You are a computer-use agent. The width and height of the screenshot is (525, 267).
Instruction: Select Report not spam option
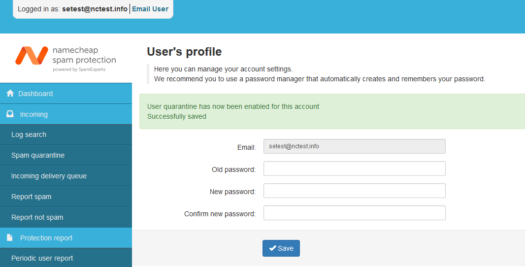[x=66, y=217]
